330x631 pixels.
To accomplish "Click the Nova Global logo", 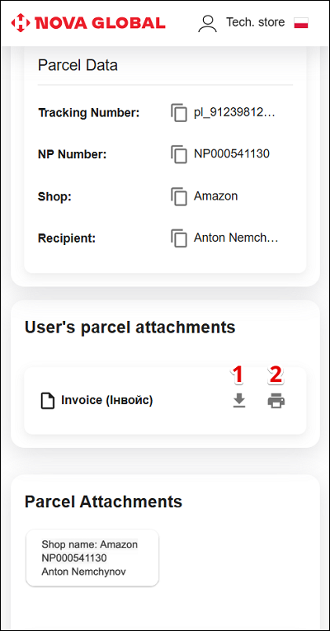I will tap(88, 23).
